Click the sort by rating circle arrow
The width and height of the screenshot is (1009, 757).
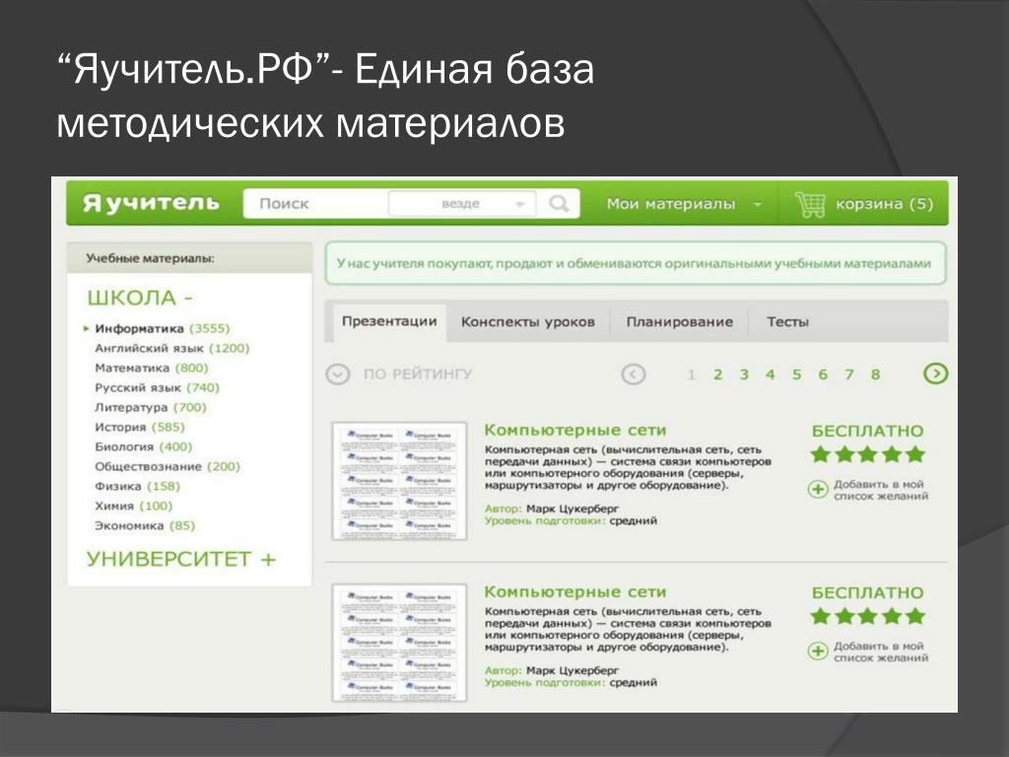pos(338,374)
